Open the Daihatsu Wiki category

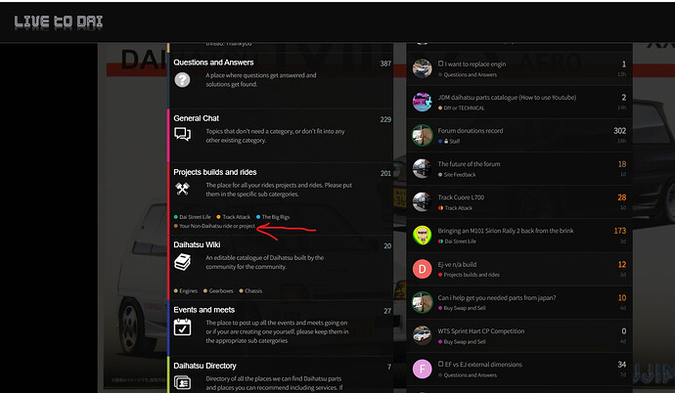pos(197,244)
